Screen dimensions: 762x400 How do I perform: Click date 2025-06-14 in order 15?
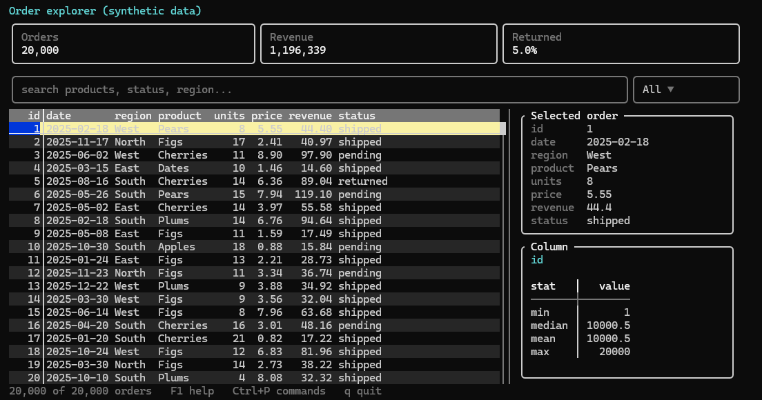pyautogui.click(x=77, y=312)
